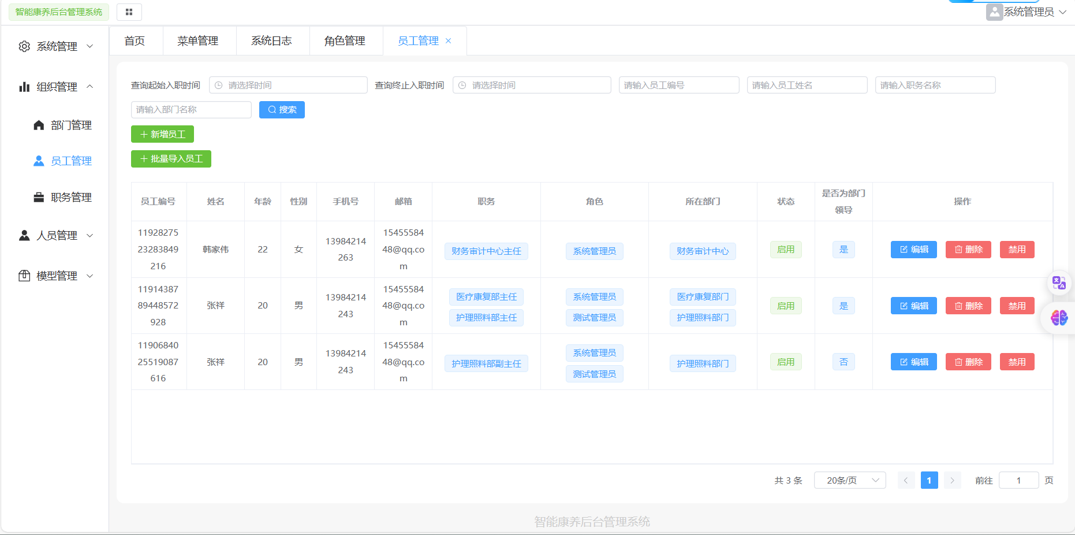Viewport: 1075px width, 535px height.
Task: Click the 员工管理 person icon in sidebar
Action: pyautogui.click(x=39, y=161)
